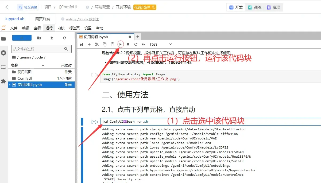Open the 帮助 menu

100,28
